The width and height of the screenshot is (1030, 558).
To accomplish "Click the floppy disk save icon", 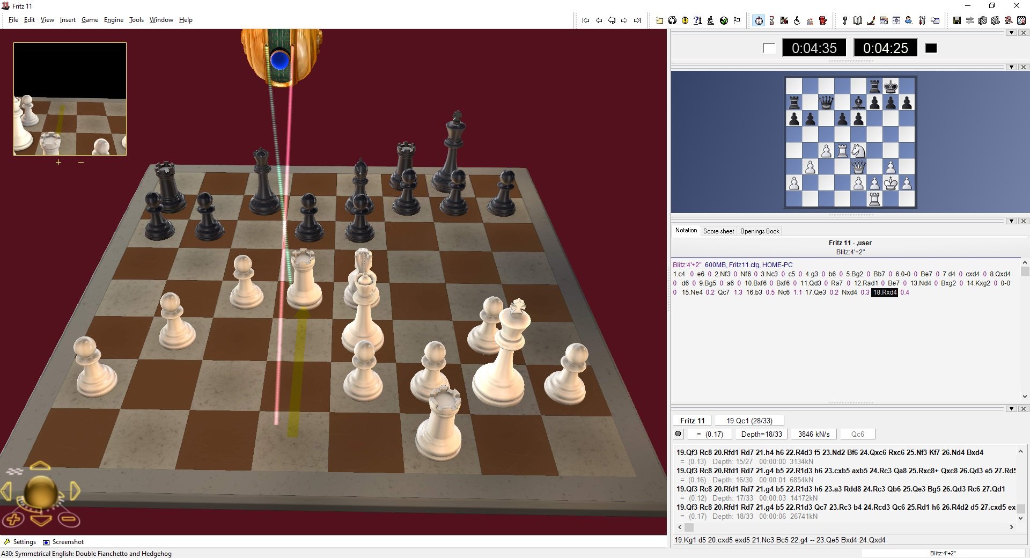I will point(957,20).
